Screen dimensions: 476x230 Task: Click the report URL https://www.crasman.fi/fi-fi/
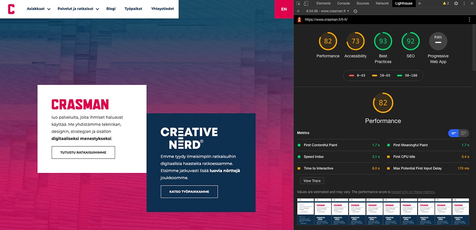click(x=326, y=19)
